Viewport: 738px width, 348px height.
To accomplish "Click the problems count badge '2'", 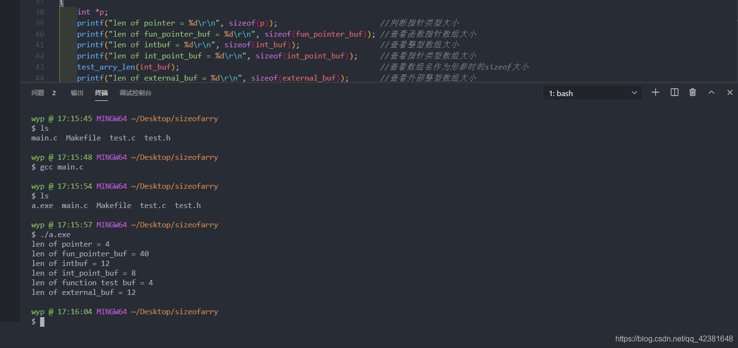I will point(54,93).
